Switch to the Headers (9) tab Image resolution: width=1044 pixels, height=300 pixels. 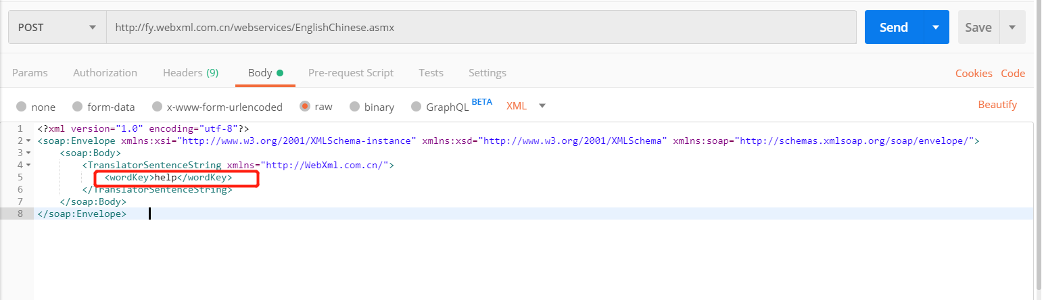click(190, 73)
